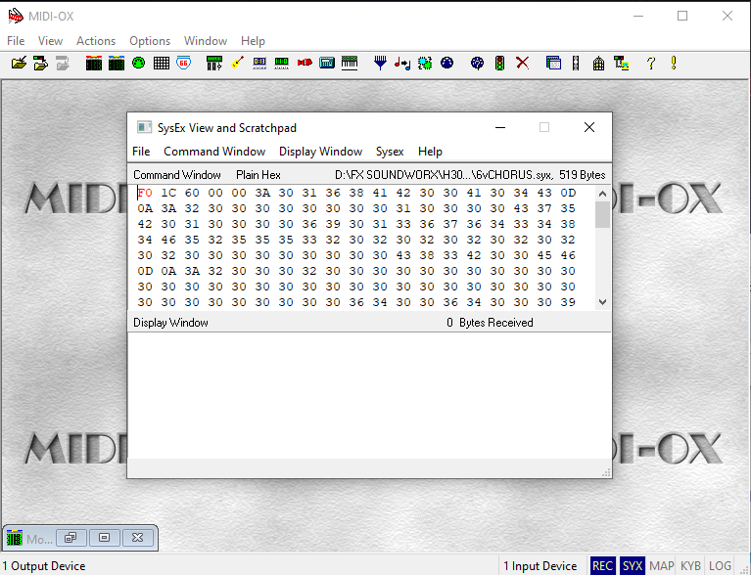Click the cyan gear-like toolbar icon
The image size is (751, 575).
click(425, 63)
